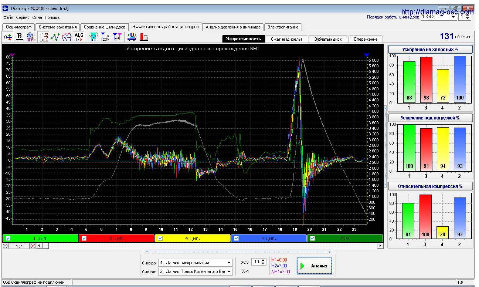Select the Сжатие (дизель) sub-tab
The width and height of the screenshot is (479, 287).
coord(286,39)
